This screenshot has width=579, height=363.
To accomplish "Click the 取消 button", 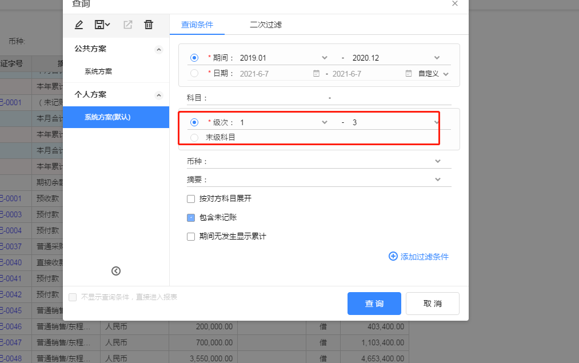I will coord(433,304).
